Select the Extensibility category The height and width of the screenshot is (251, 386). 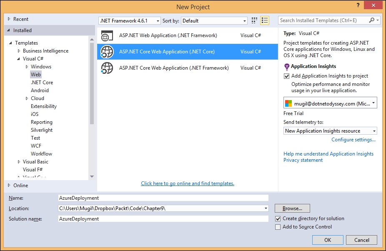44,106
